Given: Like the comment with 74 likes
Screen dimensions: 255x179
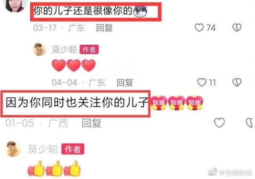Looking at the screenshot, I should click(199, 27).
